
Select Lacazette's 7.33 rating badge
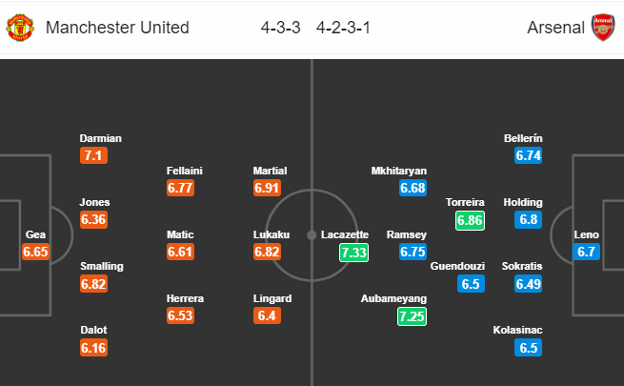click(353, 253)
